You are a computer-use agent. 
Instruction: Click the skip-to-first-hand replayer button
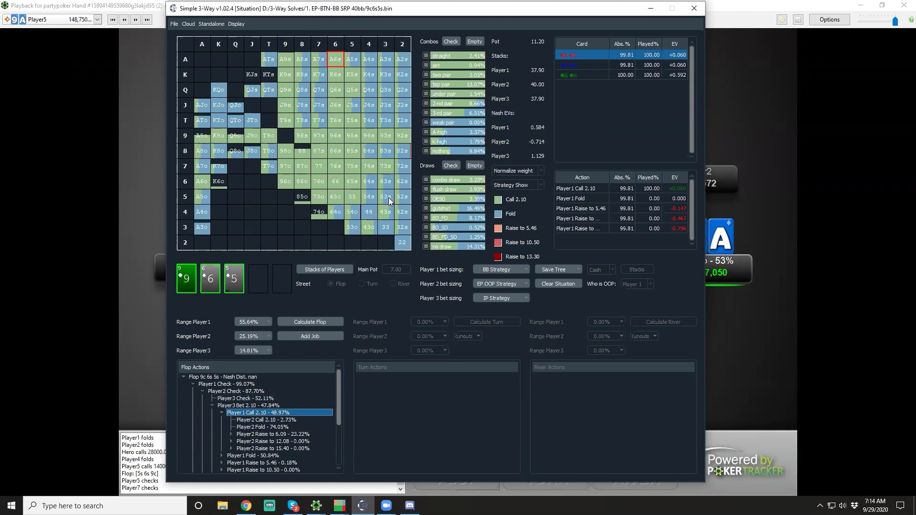point(113,20)
